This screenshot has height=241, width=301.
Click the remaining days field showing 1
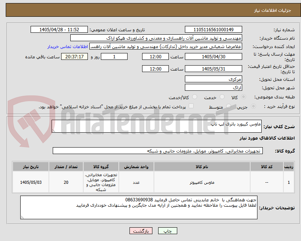(x=114, y=57)
